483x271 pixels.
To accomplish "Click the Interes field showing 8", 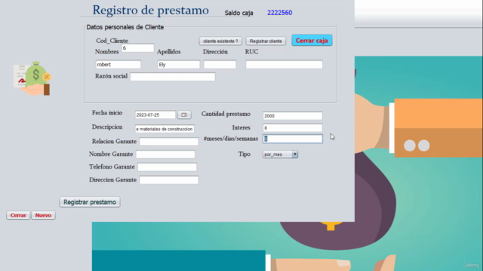I will (x=293, y=128).
